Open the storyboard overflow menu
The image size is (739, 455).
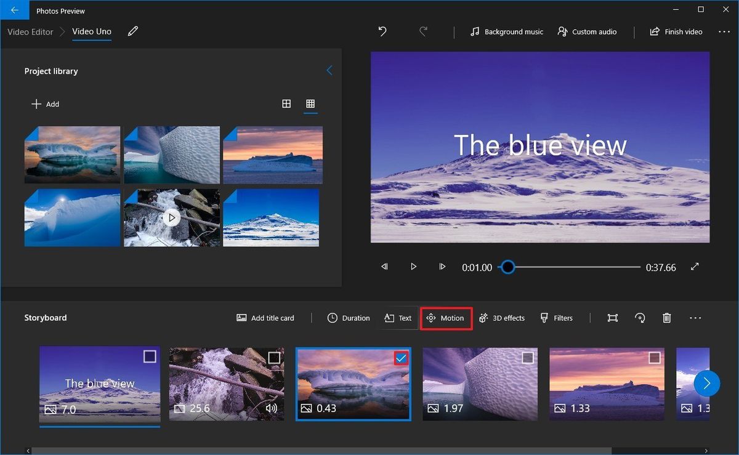pos(695,318)
